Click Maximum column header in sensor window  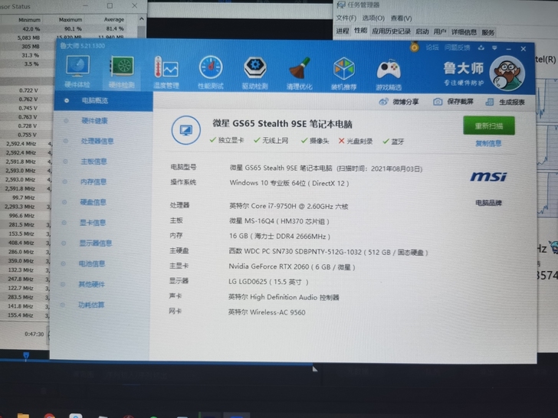pos(71,20)
